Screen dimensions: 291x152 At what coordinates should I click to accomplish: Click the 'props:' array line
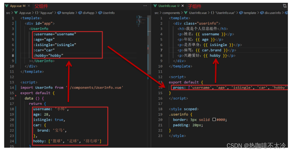(230, 88)
